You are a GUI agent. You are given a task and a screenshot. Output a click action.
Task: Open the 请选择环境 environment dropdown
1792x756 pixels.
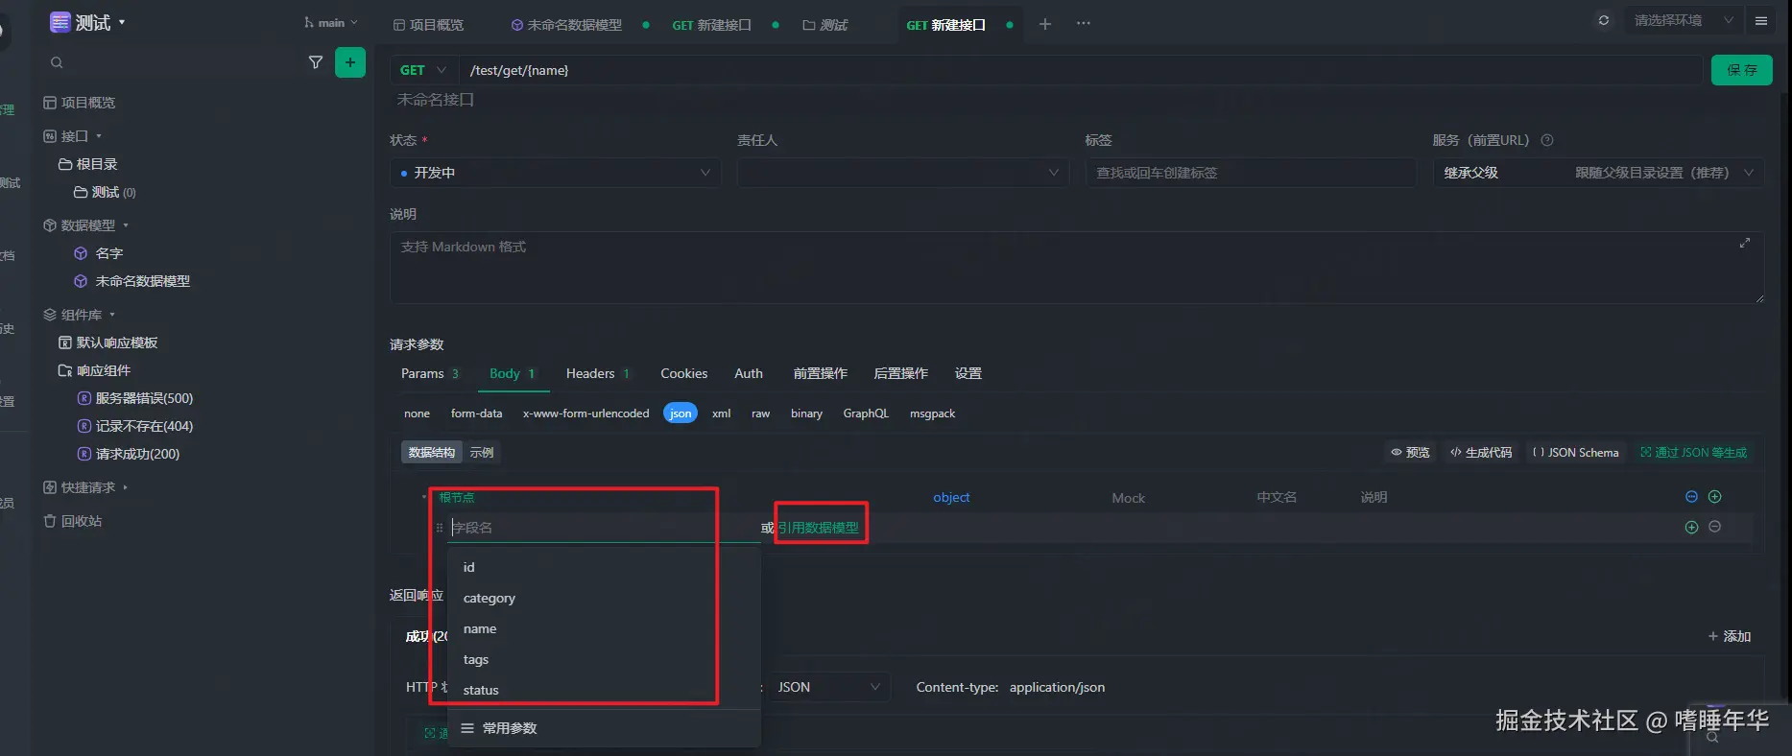pos(1684,20)
